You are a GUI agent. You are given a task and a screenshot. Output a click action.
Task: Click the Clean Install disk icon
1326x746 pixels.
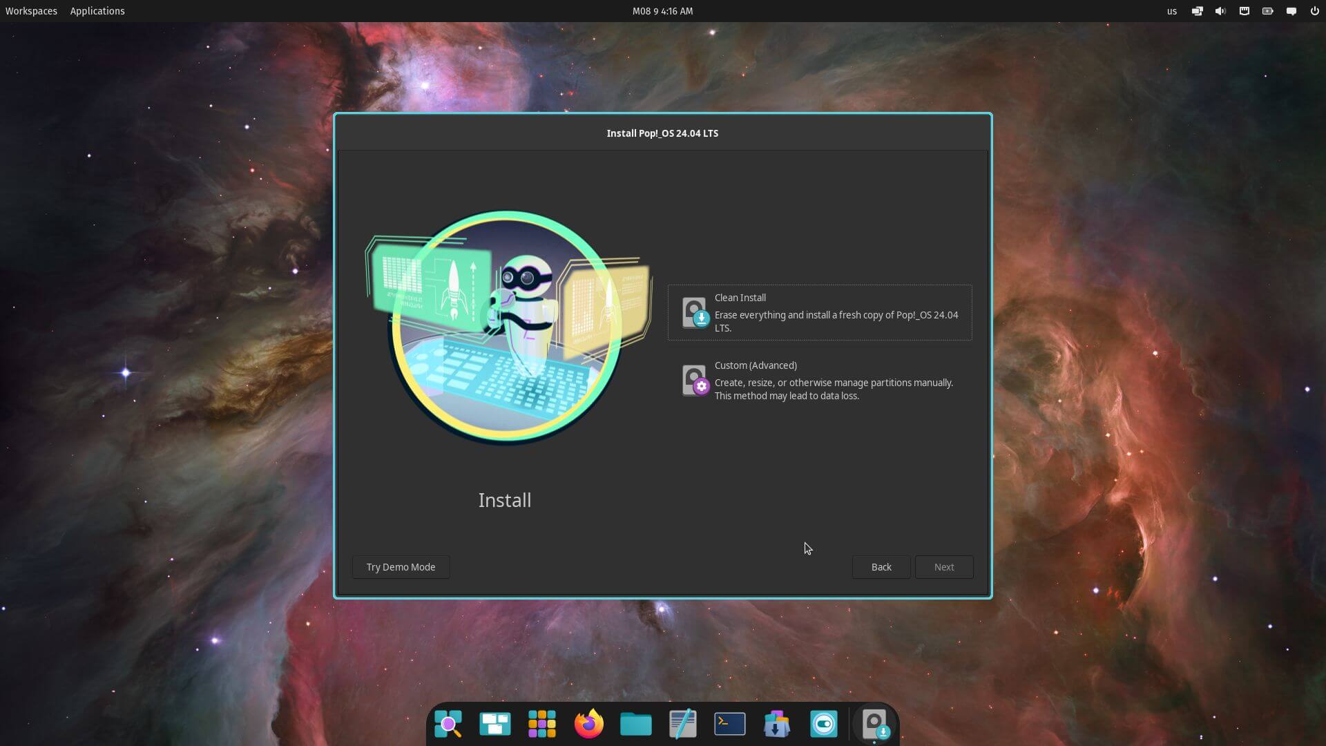695,313
